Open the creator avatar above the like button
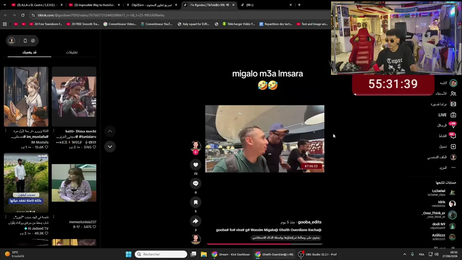The height and width of the screenshot is (260, 462). point(196,145)
